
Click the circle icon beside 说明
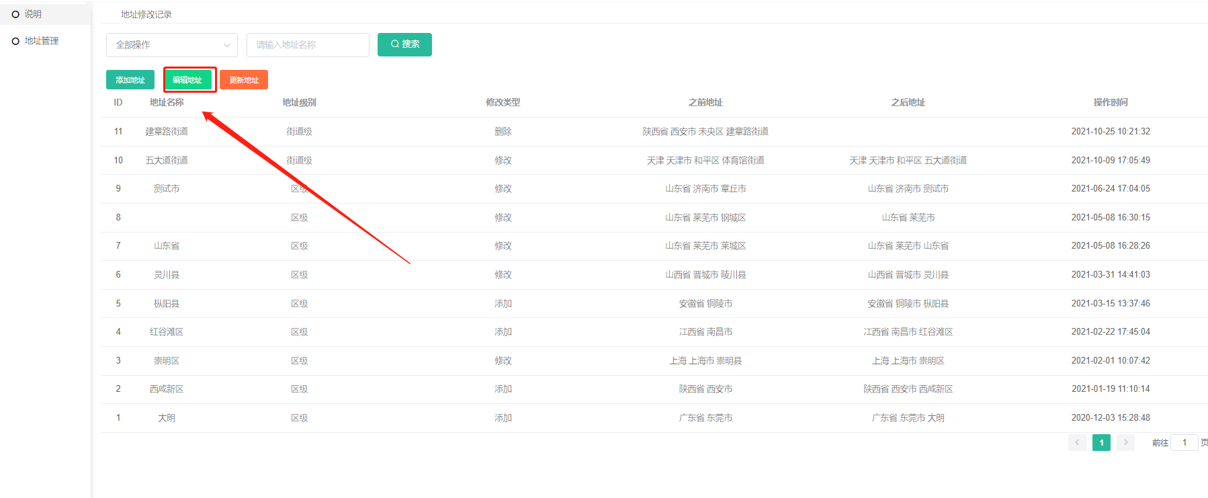[x=15, y=14]
